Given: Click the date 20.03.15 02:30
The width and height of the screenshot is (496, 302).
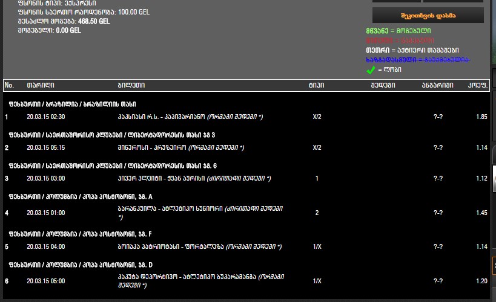Looking at the screenshot, I should pyautogui.click(x=46, y=117).
